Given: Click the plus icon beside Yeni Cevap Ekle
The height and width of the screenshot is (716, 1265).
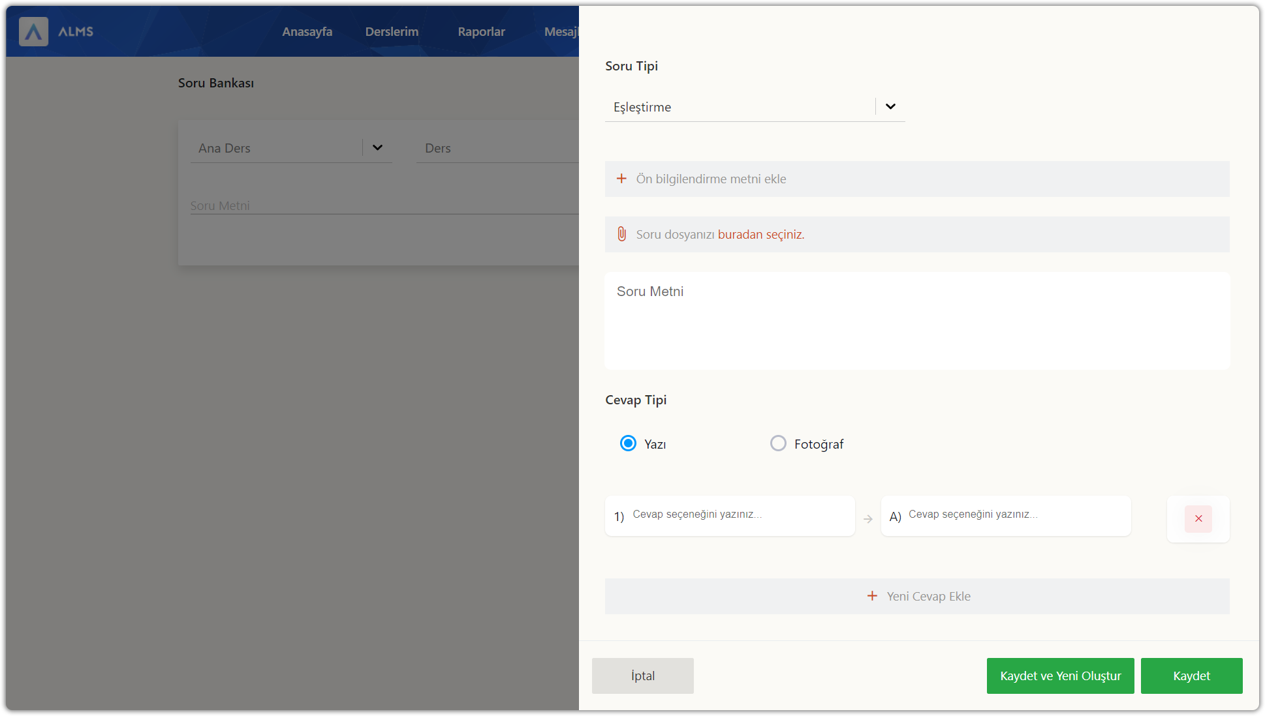Looking at the screenshot, I should click(x=872, y=596).
